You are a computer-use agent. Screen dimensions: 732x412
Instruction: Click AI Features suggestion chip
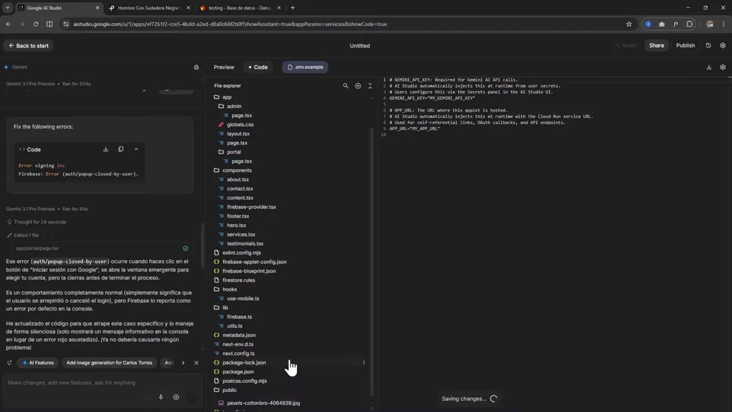[38, 363]
